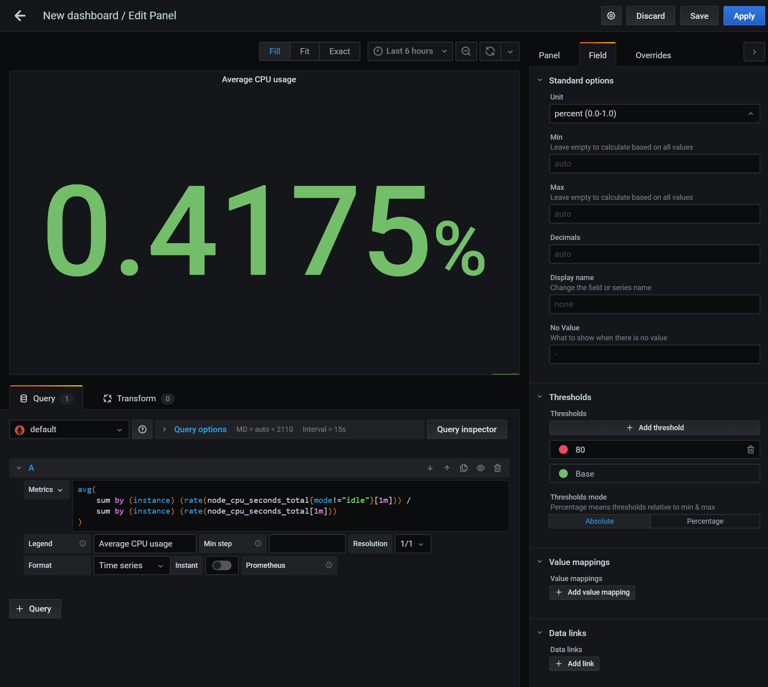Duplicate query A with the copy icon

[463, 468]
